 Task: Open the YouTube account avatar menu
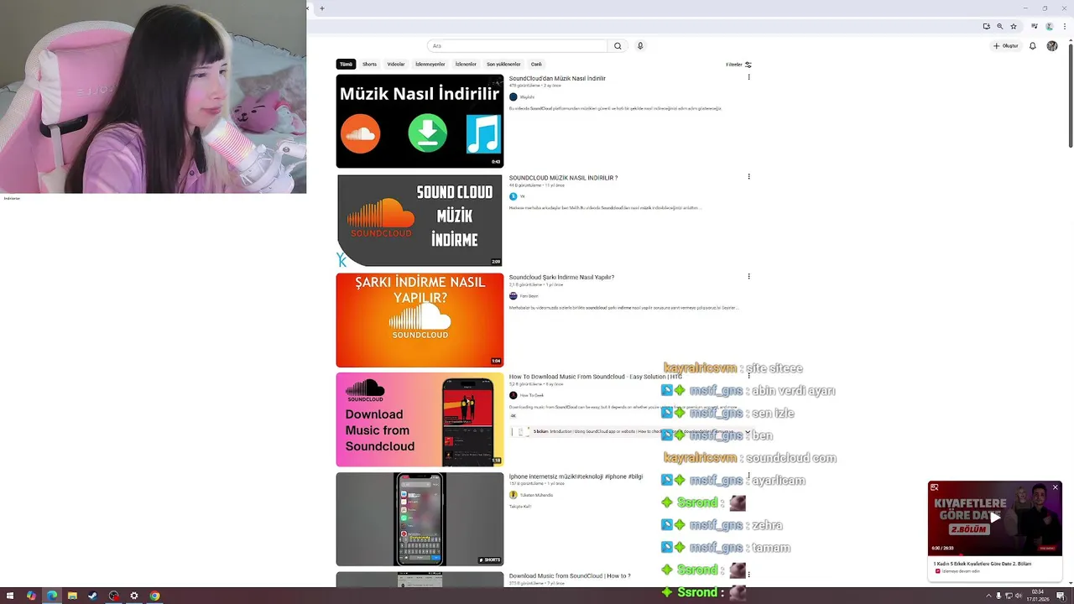(1052, 46)
